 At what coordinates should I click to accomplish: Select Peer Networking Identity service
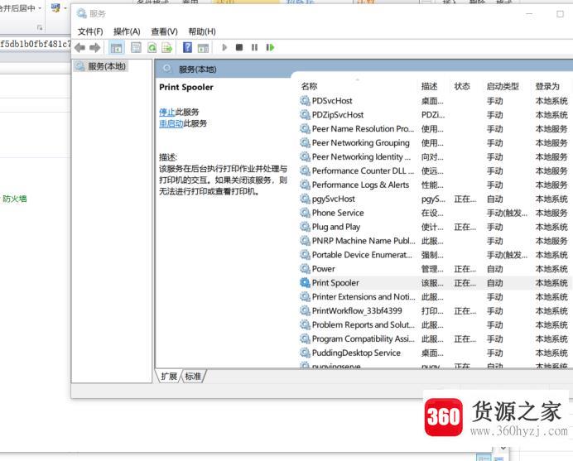435,157
